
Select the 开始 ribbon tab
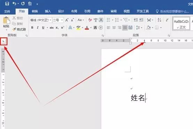point(22,11)
